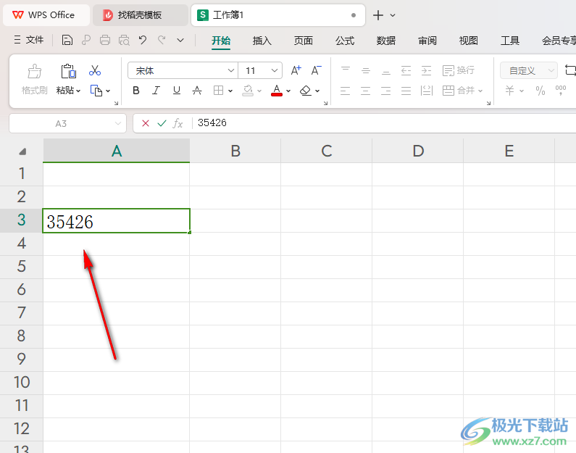Image resolution: width=576 pixels, height=453 pixels.
Task: Open the 文件 menu
Action: coord(30,40)
